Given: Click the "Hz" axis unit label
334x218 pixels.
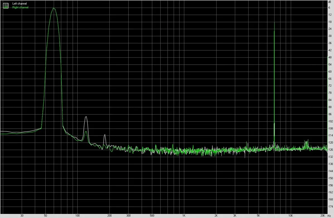Looking at the screenshot, I should tap(329, 216).
